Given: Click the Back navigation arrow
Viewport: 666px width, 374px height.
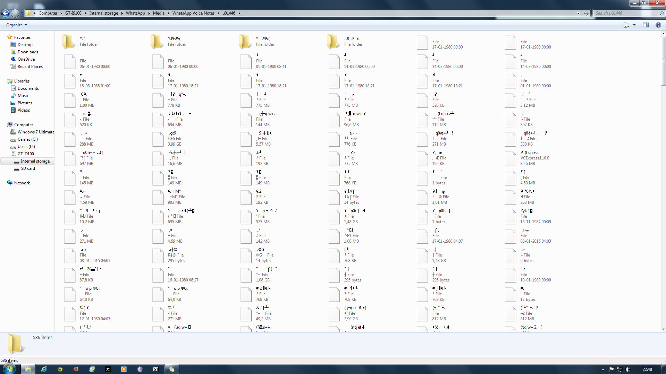Looking at the screenshot, I should [5, 13].
